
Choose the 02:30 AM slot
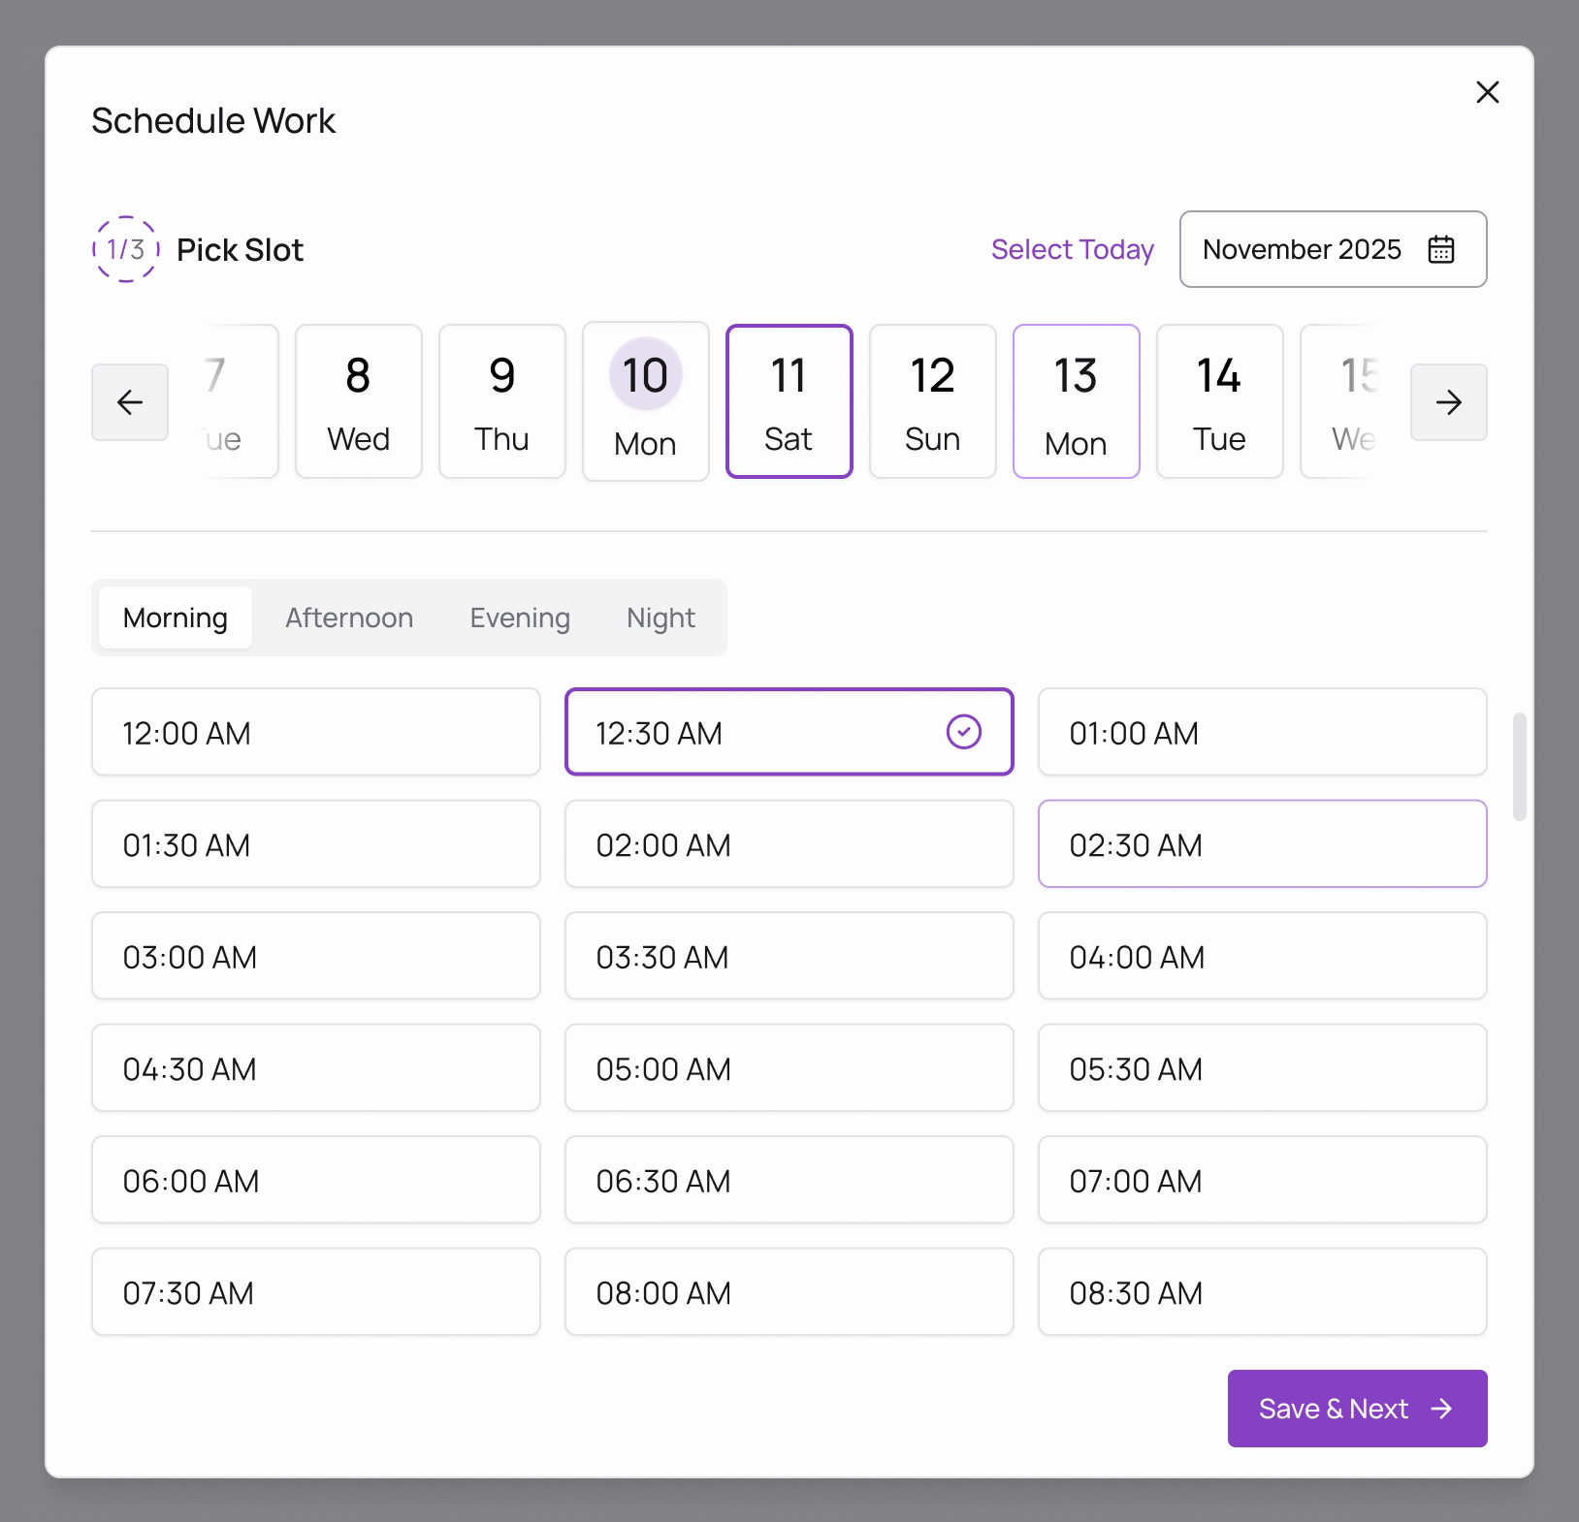[x=1263, y=844]
